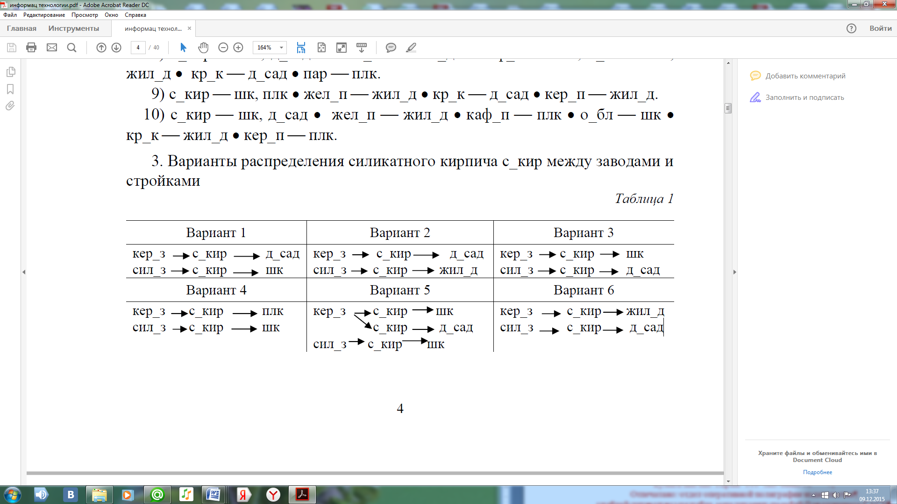Add a sticky note comment icon
The height and width of the screenshot is (504, 897).
coord(391,48)
